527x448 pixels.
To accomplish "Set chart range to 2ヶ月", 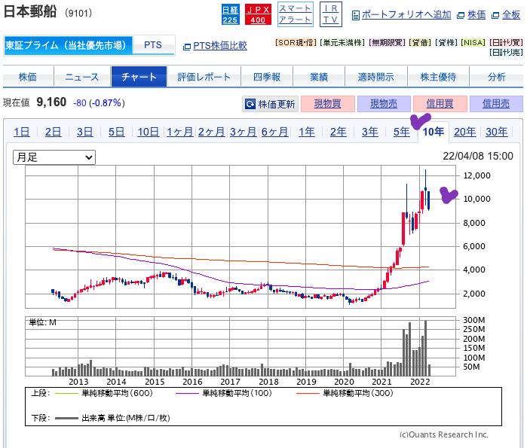I will point(211,132).
